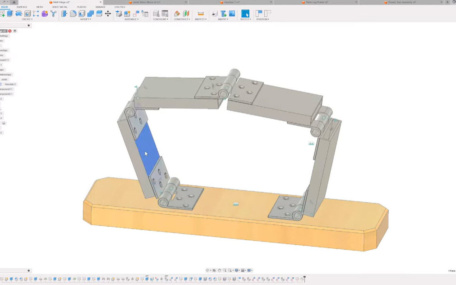Click the Measure icon in Inspect group
The width and height of the screenshot is (456, 285).
point(200,14)
